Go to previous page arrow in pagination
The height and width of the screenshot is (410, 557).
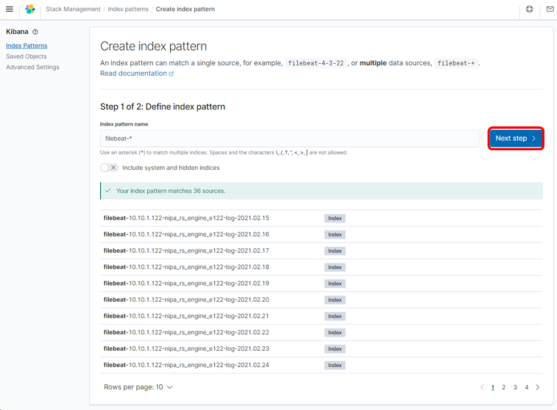482,387
